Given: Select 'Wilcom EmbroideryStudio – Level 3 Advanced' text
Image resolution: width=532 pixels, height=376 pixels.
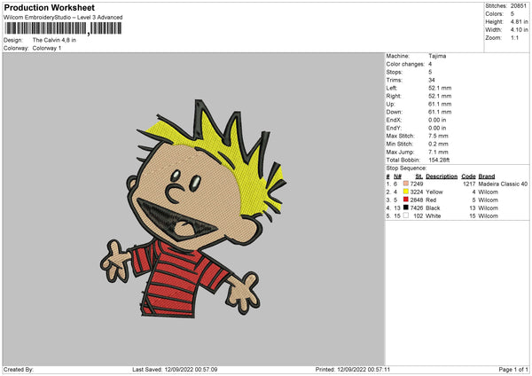Looking at the screenshot, I should pos(63,18).
